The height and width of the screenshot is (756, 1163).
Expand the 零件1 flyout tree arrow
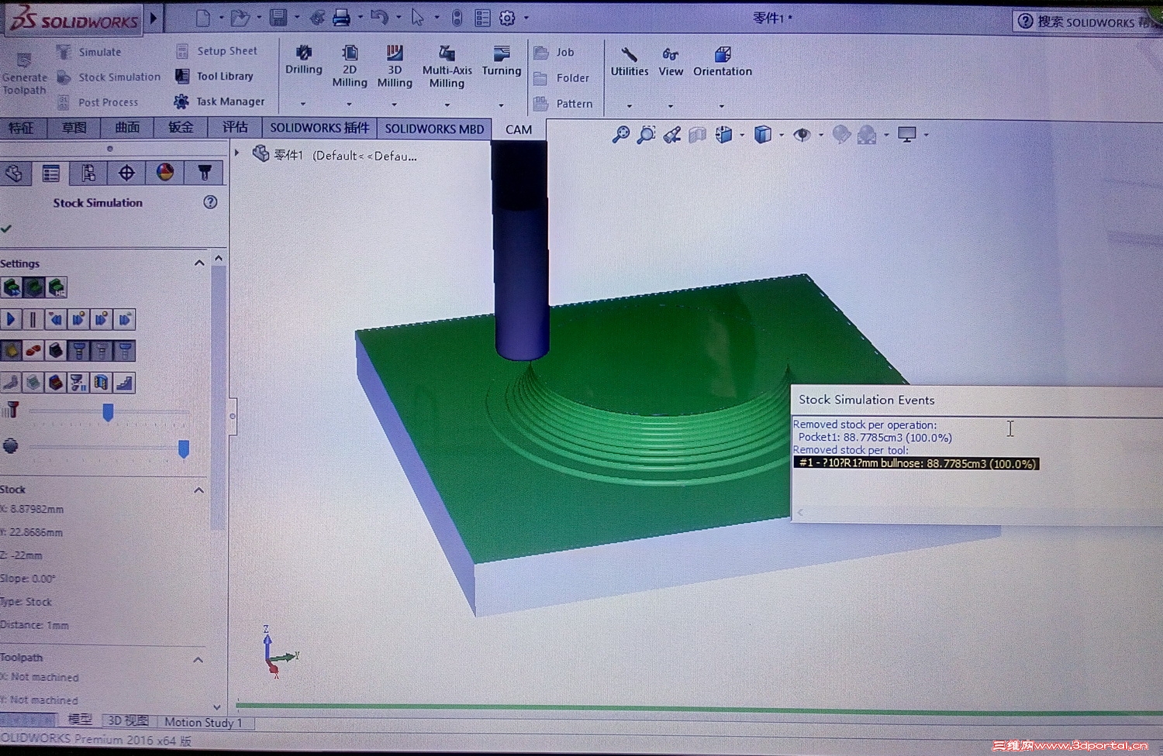pos(237,153)
